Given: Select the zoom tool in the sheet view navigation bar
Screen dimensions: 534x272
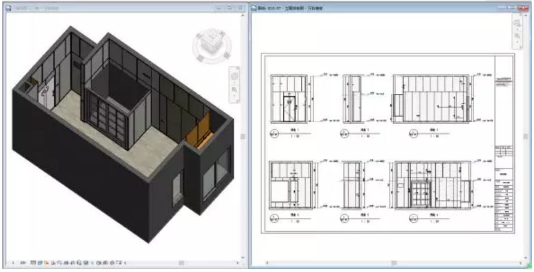Looking at the screenshot, I should coord(517,36).
